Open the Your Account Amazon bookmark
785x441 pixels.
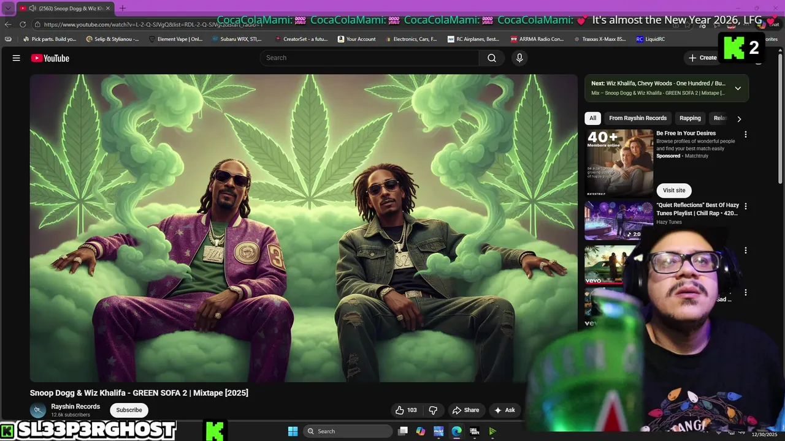[357, 39]
